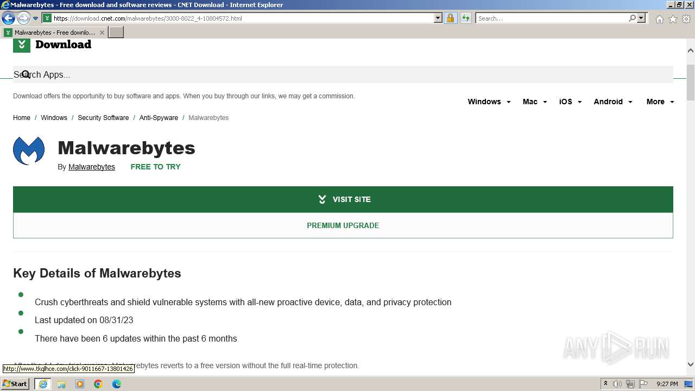Screen dimensions: 695x391
Task: Click the Search Apps field
Action: click(x=343, y=74)
